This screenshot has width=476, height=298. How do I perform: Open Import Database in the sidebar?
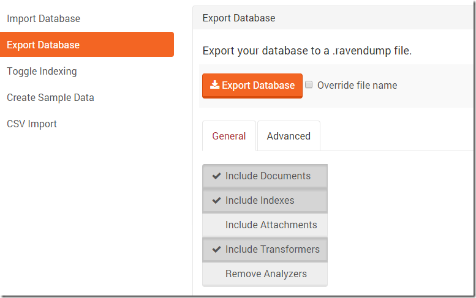[x=43, y=19]
